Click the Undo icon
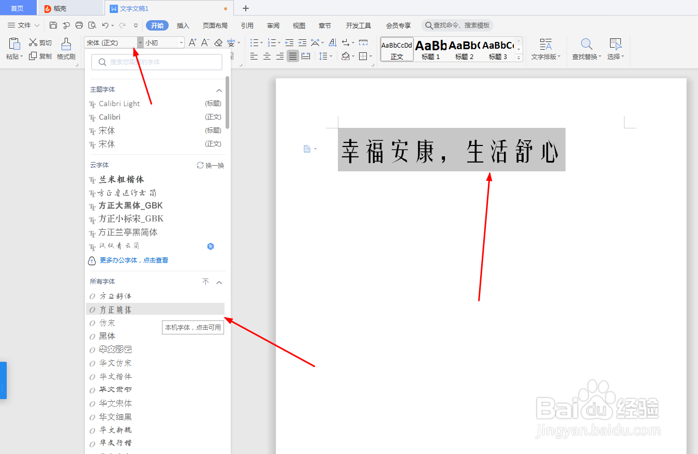Image resolution: width=698 pixels, height=454 pixels. click(106, 25)
